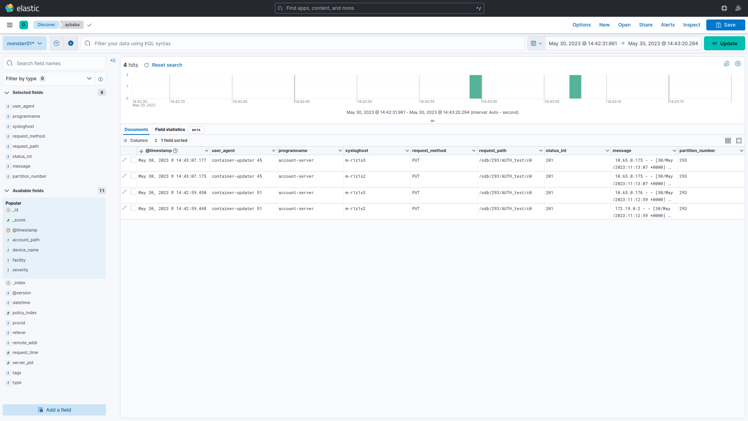Expand the first document row details
This screenshot has width=748, height=421.
click(x=125, y=159)
